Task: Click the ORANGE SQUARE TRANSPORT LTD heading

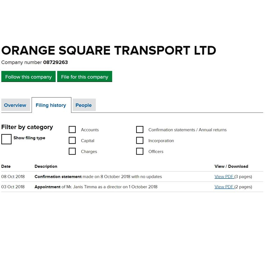Action: (109, 50)
